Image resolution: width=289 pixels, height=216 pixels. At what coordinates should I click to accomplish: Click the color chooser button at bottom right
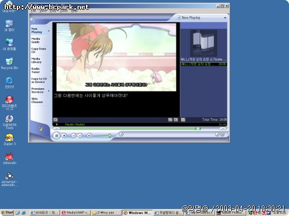(217, 134)
